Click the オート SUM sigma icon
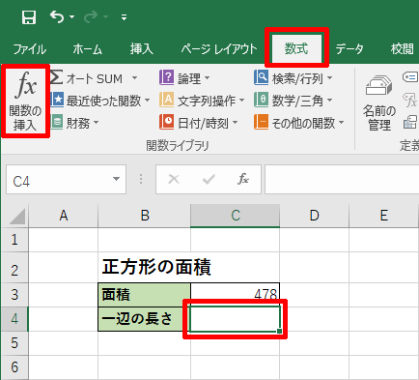Viewport: 419px width, 380px height. coord(57,77)
